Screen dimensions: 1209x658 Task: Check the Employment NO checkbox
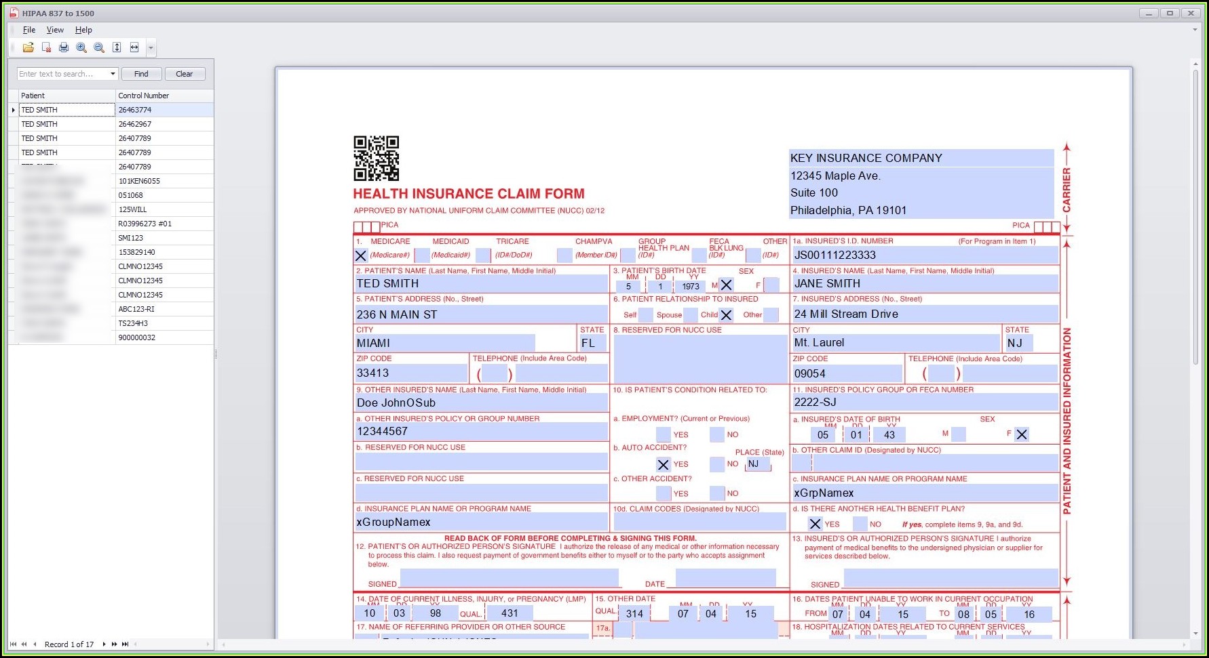(717, 435)
